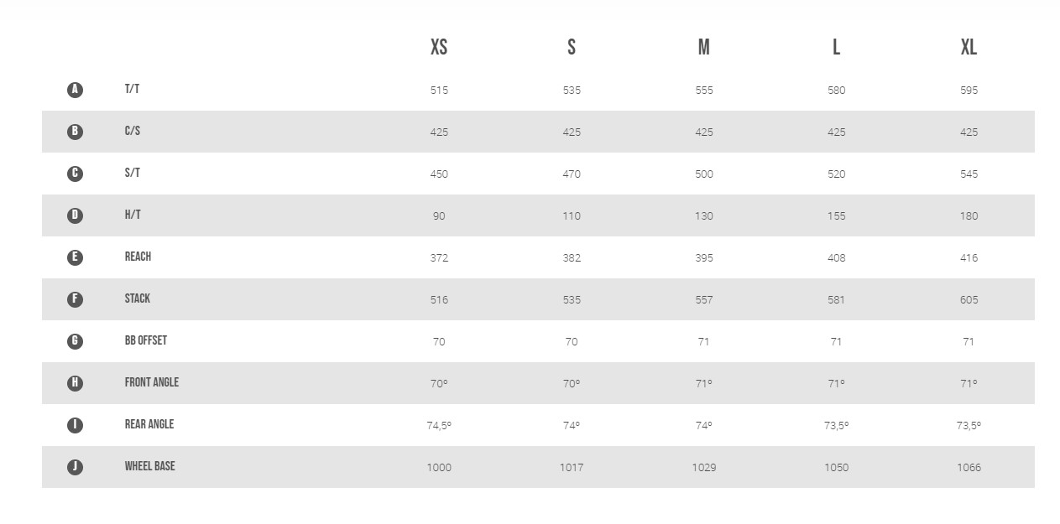Click the 557 stack value for M
The width and height of the screenshot is (1060, 524).
704,300
